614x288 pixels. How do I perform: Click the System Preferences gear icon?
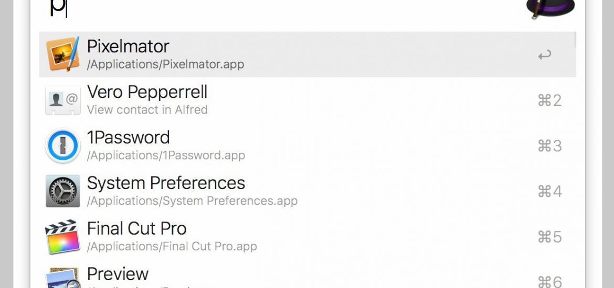coord(62,191)
